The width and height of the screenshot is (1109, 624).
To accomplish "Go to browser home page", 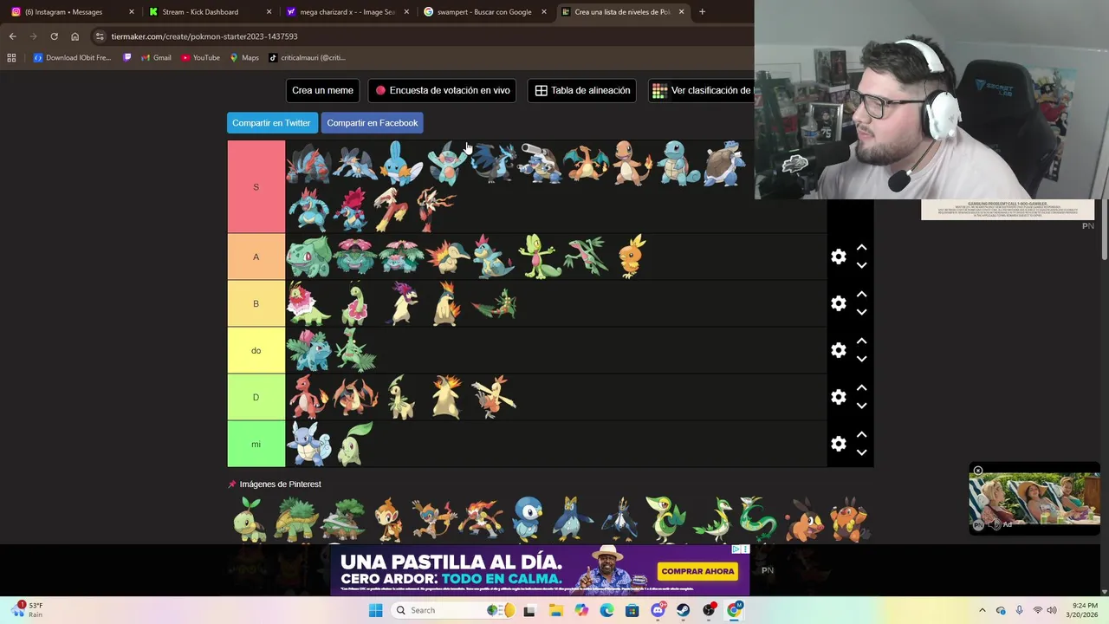I will (x=75, y=36).
